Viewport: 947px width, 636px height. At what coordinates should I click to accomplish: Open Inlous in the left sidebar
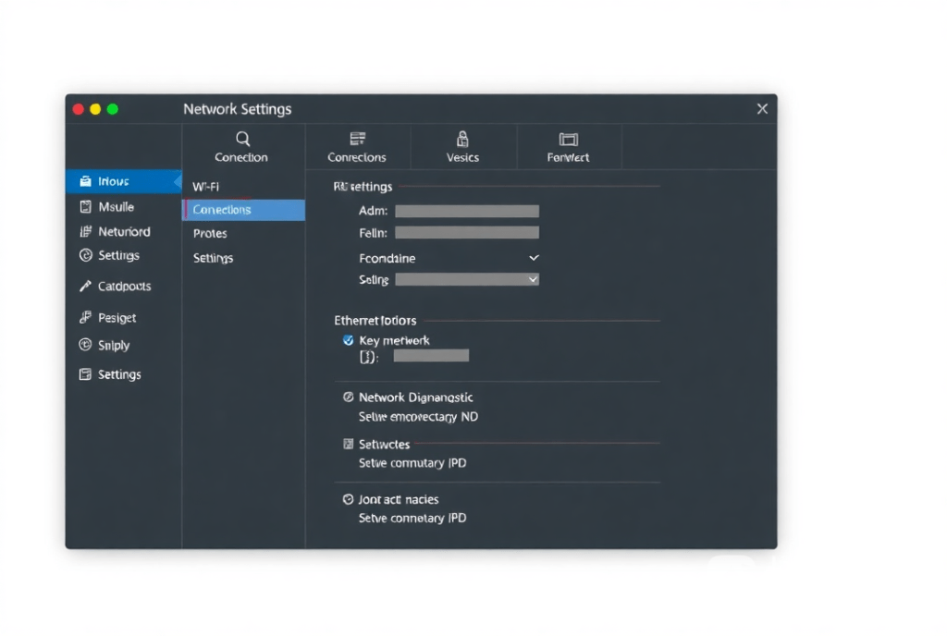(123, 181)
